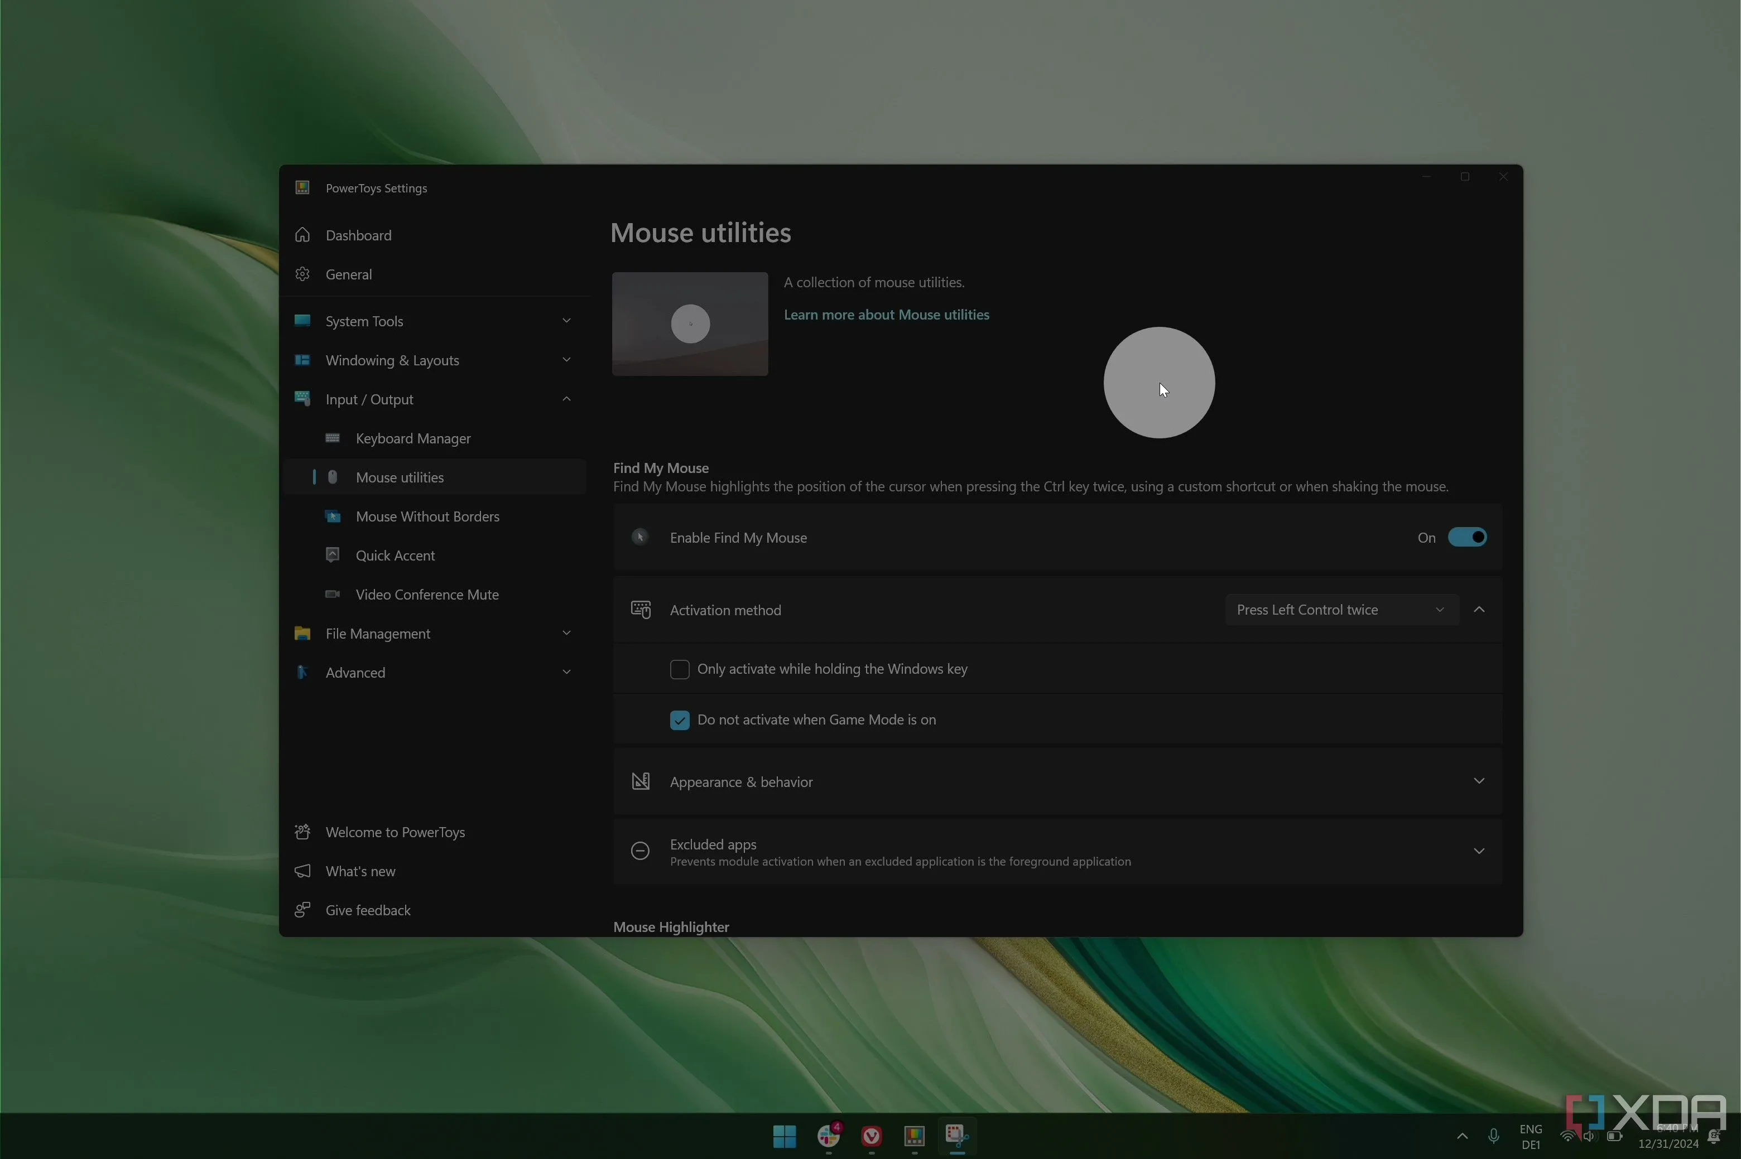Open the Press Left Control twice dropdown
Viewport: 1741px width, 1159px height.
(1341, 610)
